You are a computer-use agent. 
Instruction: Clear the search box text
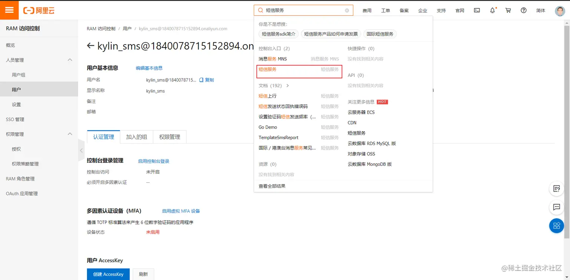[x=347, y=11]
